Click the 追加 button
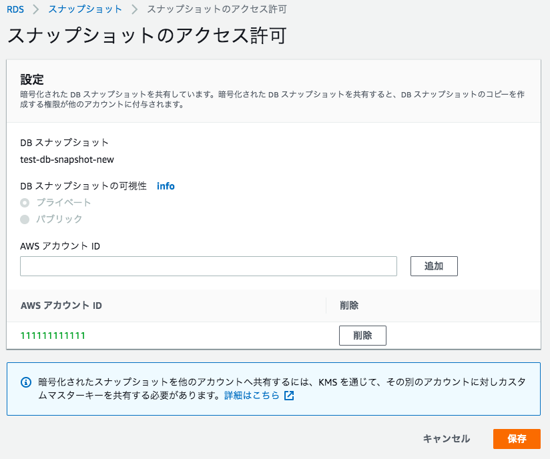 coord(434,266)
